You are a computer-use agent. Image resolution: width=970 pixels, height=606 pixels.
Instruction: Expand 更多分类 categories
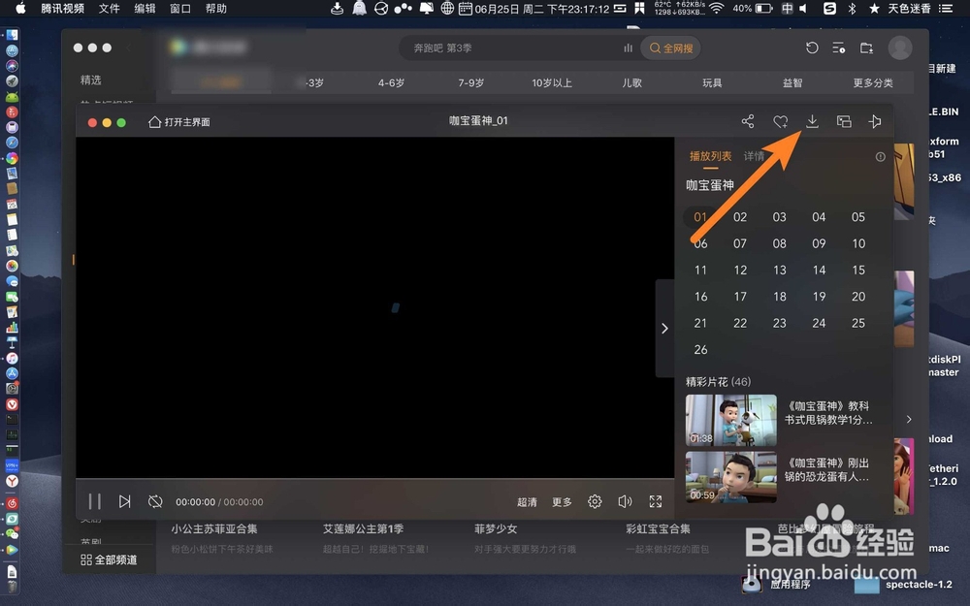[x=873, y=82]
